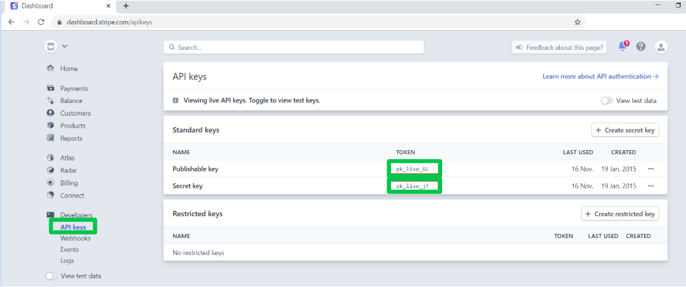Click the Radar icon
This screenshot has height=287, width=686.
point(51,171)
